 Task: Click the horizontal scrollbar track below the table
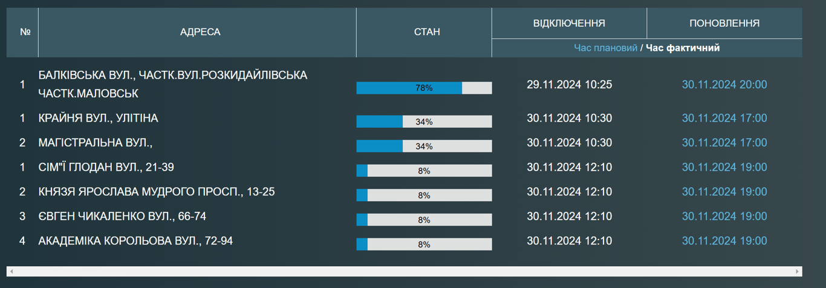pyautogui.click(x=404, y=272)
